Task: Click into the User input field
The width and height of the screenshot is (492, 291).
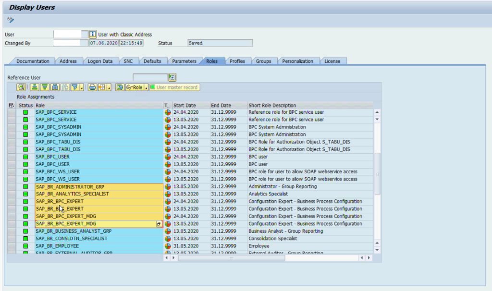Action: 71,34
